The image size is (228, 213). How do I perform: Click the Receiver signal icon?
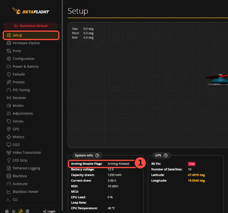pyautogui.click(x=9, y=98)
